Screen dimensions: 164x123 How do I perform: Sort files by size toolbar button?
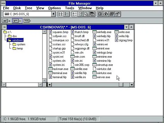(x=86, y=14)
